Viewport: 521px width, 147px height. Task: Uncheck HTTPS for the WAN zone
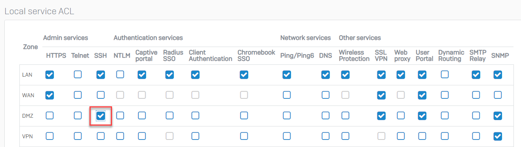click(x=49, y=95)
